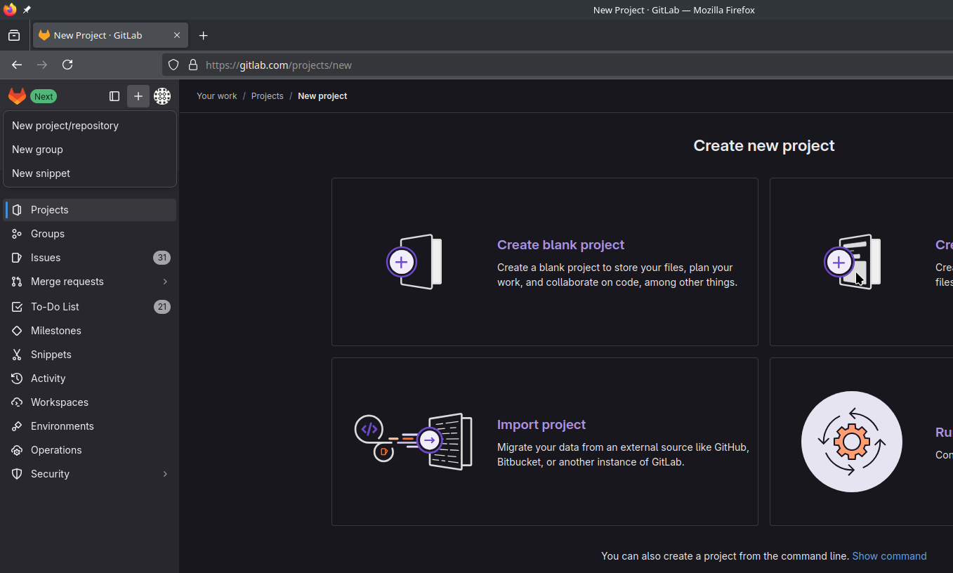Click the blank project illustration icon
The image size is (953, 573).
[414, 262]
